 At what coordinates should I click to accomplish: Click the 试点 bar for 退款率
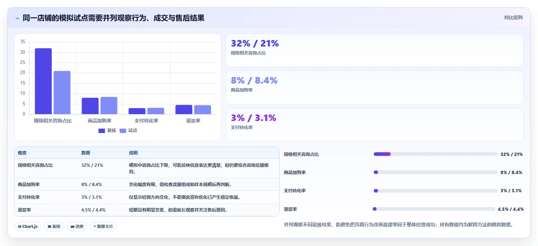pos(202,110)
